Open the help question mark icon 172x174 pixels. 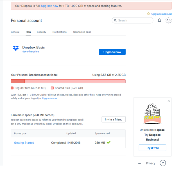[163, 163]
